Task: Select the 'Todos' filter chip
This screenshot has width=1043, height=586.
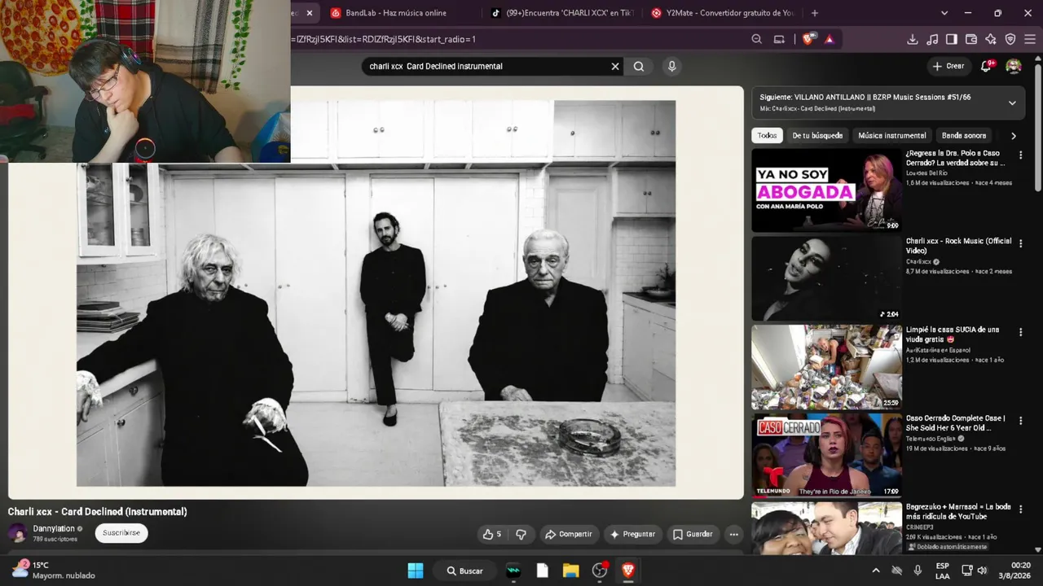Action: pos(767,136)
